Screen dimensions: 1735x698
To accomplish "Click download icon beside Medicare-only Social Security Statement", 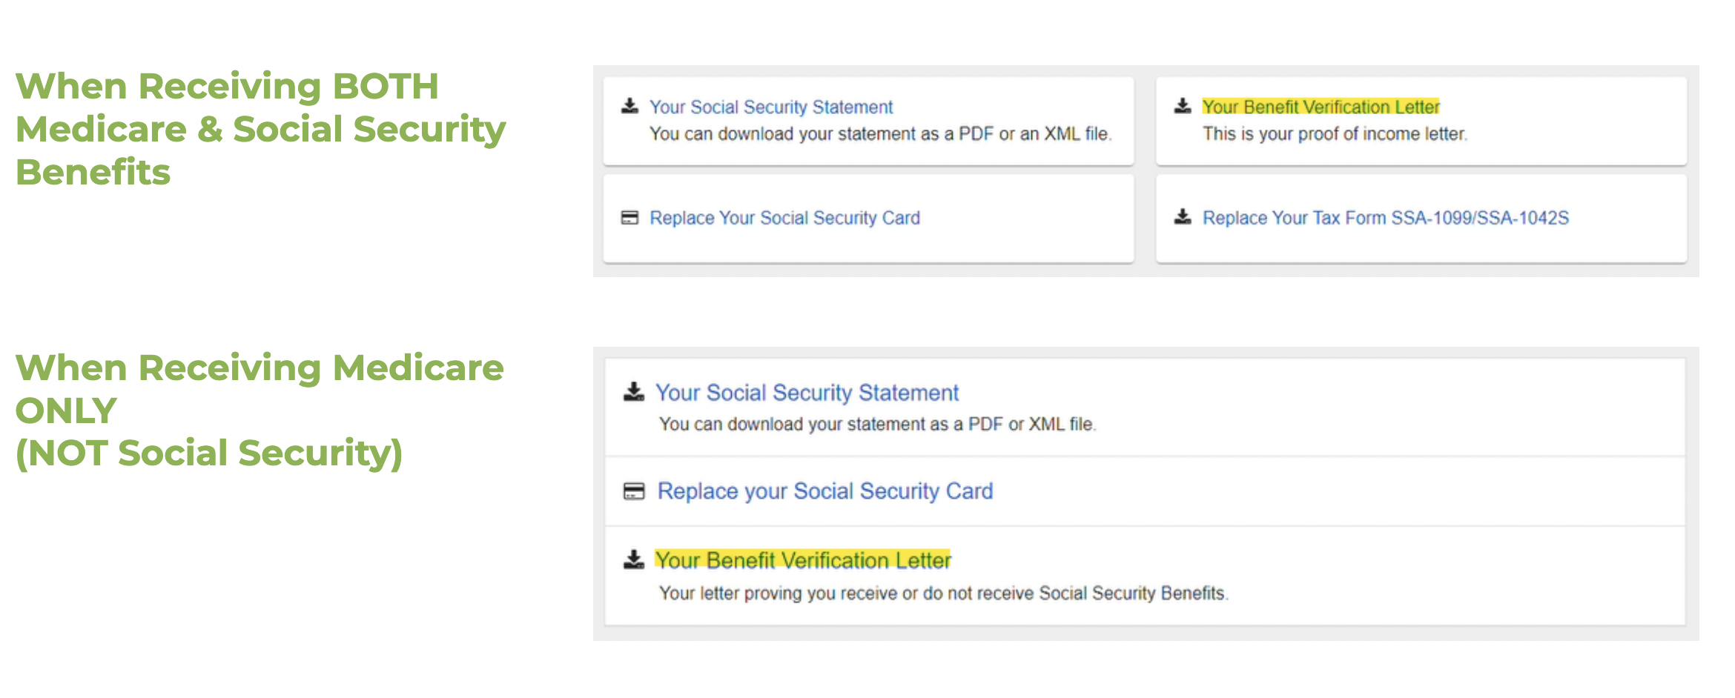I will [634, 392].
